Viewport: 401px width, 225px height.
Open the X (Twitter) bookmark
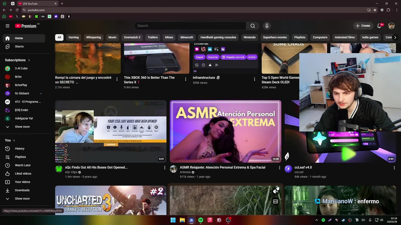(17, 17)
